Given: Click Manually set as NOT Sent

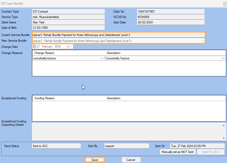Looking at the screenshot, I should coord(177,152).
